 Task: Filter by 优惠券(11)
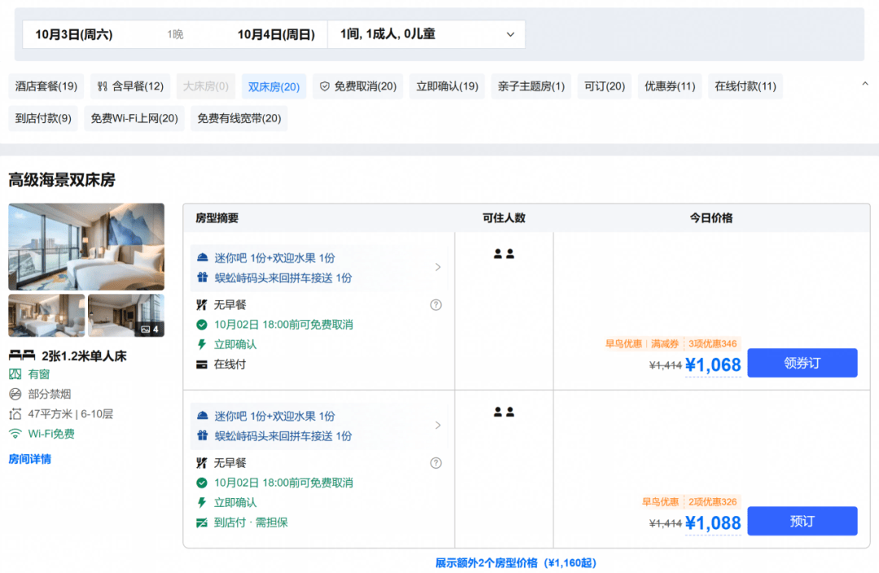coord(669,86)
